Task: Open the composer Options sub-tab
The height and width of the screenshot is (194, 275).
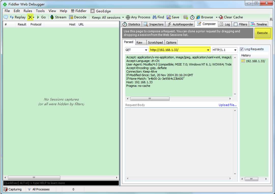Action: [x=171, y=42]
